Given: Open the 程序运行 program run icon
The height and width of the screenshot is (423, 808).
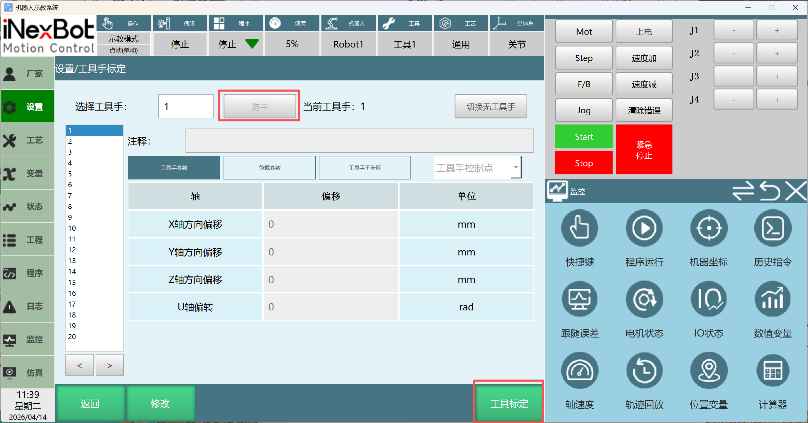Looking at the screenshot, I should [x=644, y=228].
